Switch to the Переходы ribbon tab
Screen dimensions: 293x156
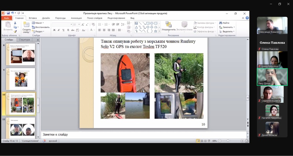[x=60, y=18]
